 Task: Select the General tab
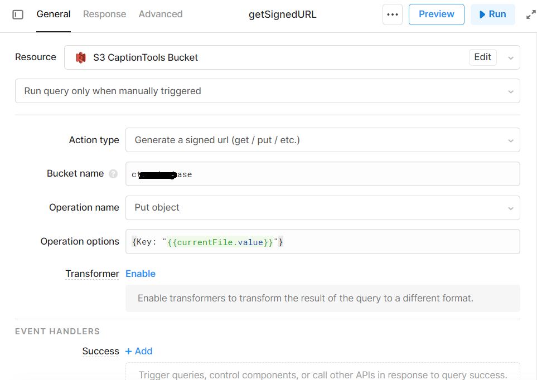54,14
